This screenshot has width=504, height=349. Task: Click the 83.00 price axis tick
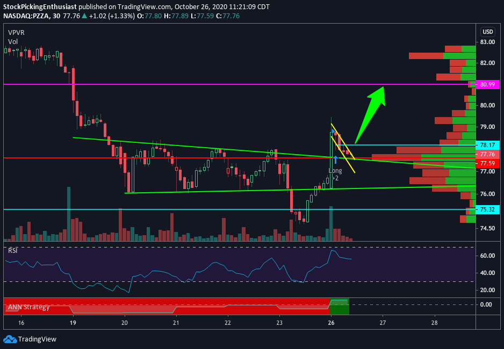pyautogui.click(x=487, y=42)
